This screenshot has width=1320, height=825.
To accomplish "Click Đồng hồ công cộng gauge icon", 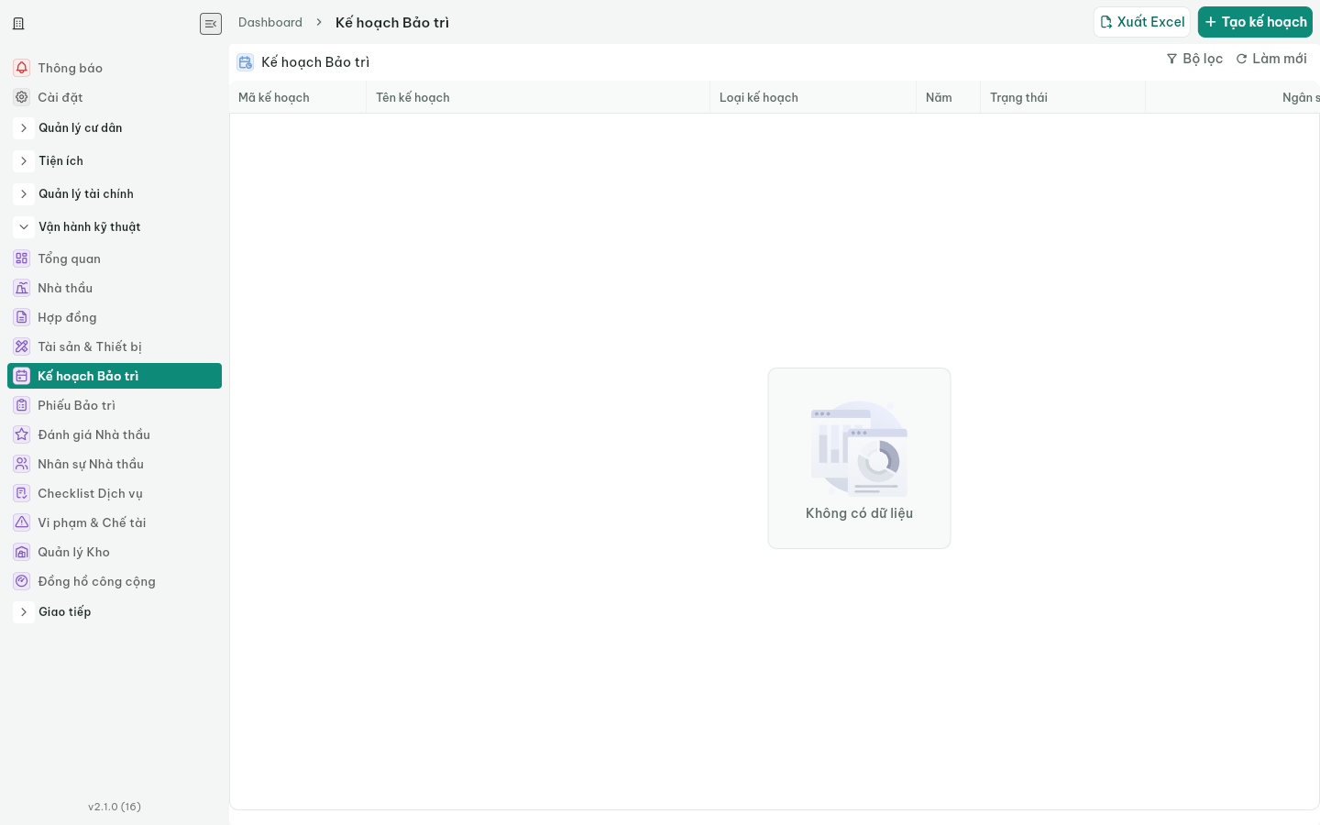I will 22,581.
